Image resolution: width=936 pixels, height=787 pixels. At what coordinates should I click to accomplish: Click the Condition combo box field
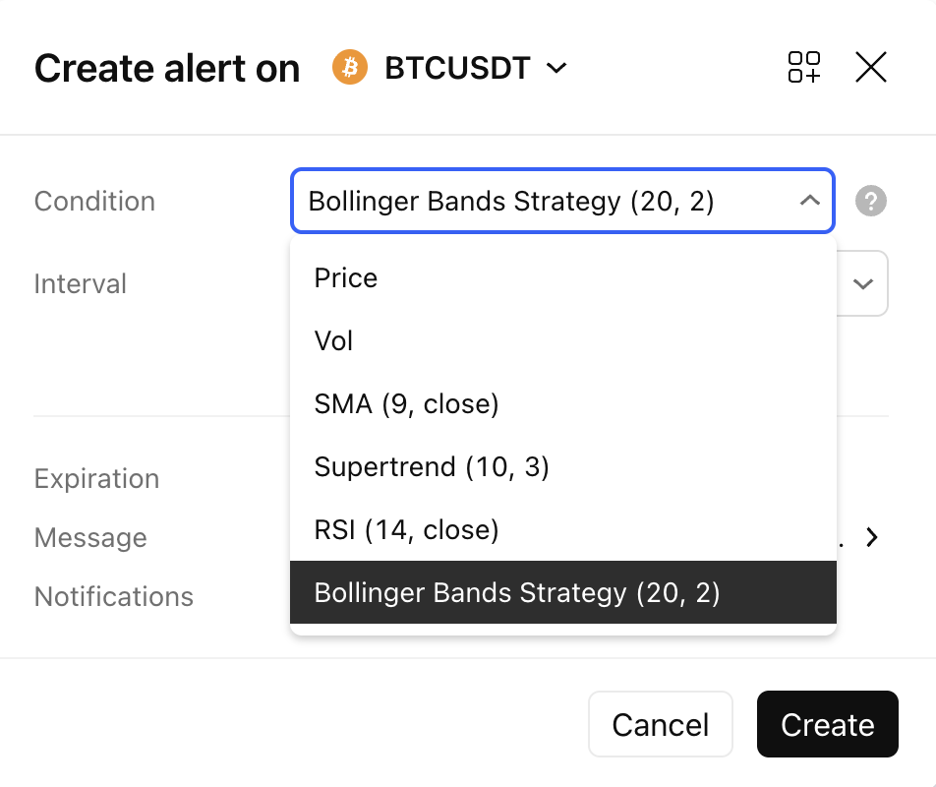coord(562,201)
